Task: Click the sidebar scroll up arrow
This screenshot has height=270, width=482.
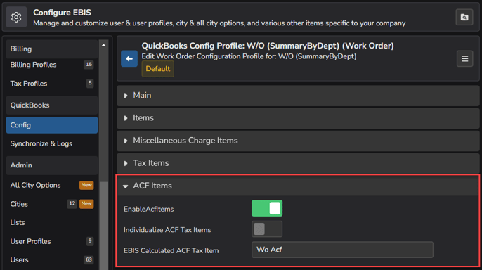Action: tap(103, 45)
